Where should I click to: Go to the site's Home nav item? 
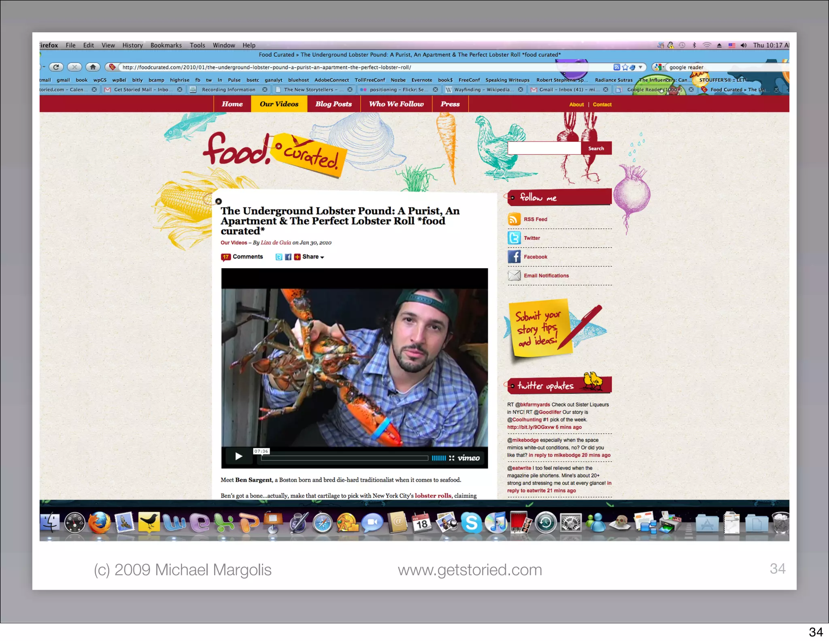click(232, 104)
